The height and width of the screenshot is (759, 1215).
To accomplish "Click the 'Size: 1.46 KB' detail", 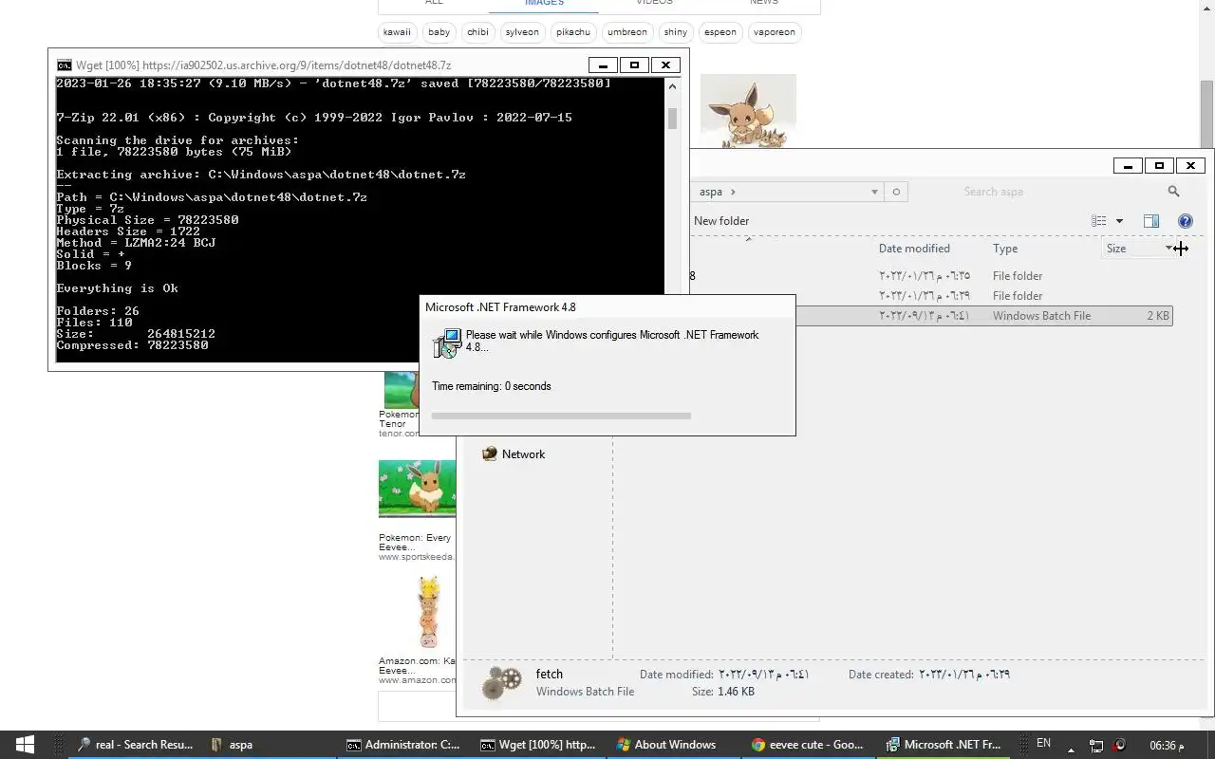I will click(723, 692).
